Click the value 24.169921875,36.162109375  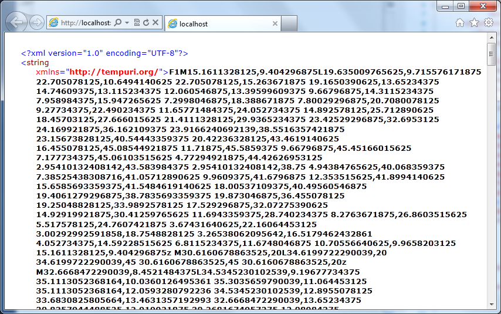tap(101, 130)
